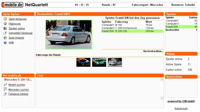200x112 pixels.
Task: Click the Nachrichten panel header
Action: coord(181,77)
